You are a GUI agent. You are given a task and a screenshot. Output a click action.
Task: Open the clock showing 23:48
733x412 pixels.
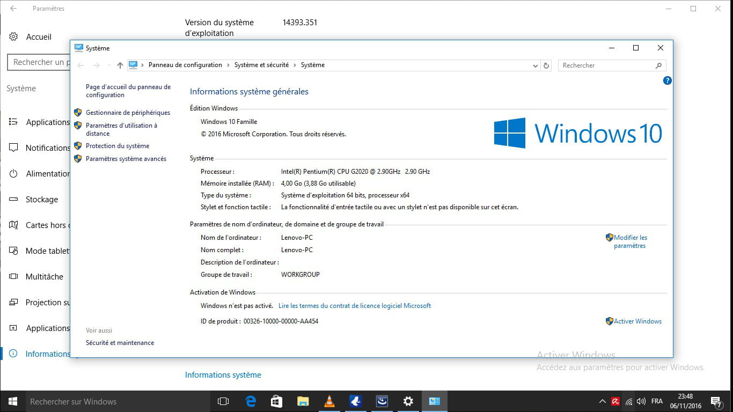coord(686,401)
